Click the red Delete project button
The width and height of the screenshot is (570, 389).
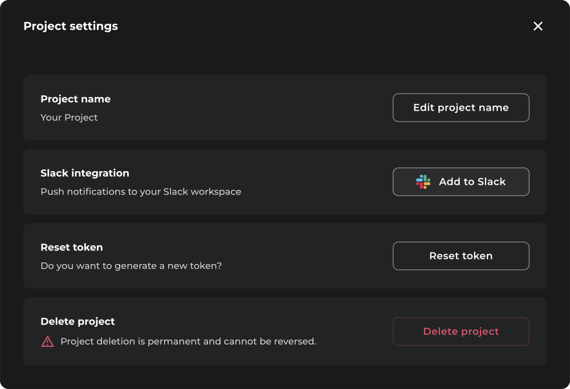tap(461, 331)
